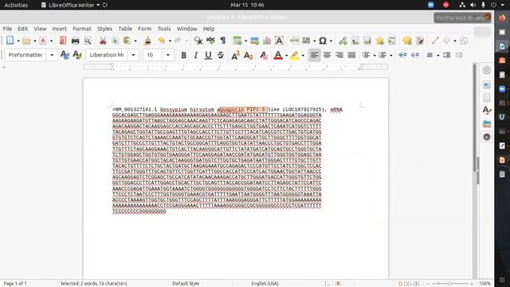
Task: Click the Undo arrow icon
Action: [x=161, y=41]
